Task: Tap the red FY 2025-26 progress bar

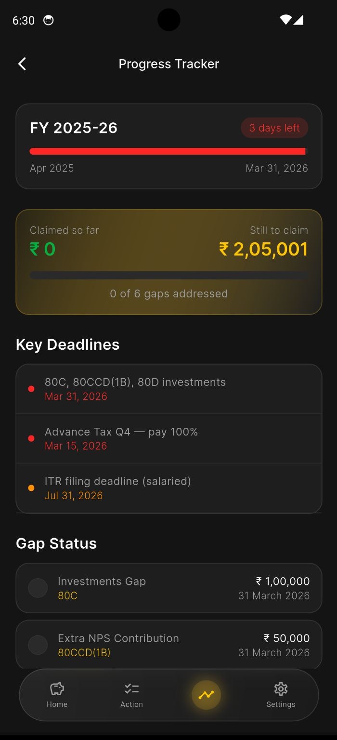Action: pos(168,151)
